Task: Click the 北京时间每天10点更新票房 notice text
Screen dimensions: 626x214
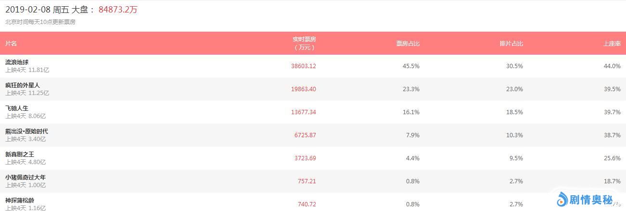Action: click(40, 22)
